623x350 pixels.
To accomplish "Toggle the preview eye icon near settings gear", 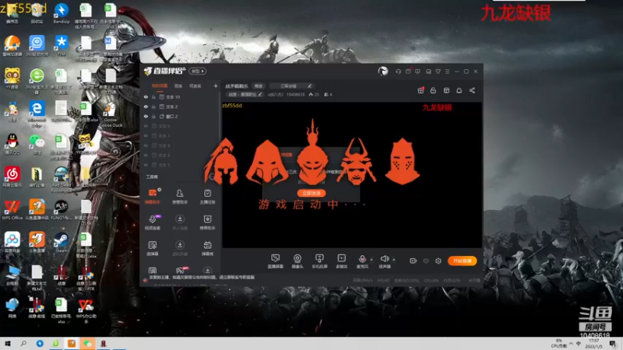I will (x=426, y=261).
